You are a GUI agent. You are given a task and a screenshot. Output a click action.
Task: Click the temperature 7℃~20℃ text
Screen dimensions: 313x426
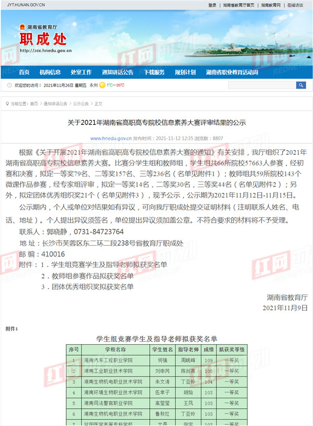pos(115,86)
